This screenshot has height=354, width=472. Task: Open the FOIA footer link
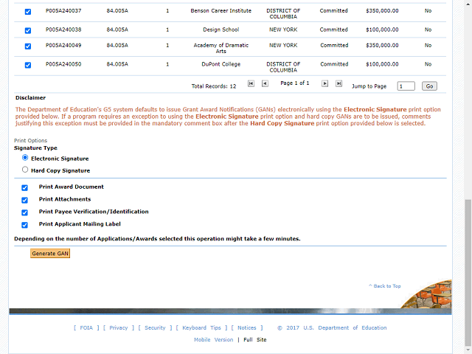[x=86, y=327]
